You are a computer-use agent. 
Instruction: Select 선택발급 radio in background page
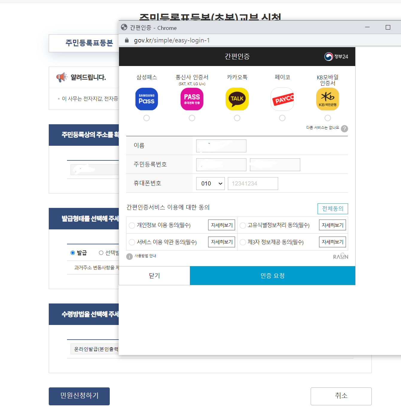pos(101,253)
